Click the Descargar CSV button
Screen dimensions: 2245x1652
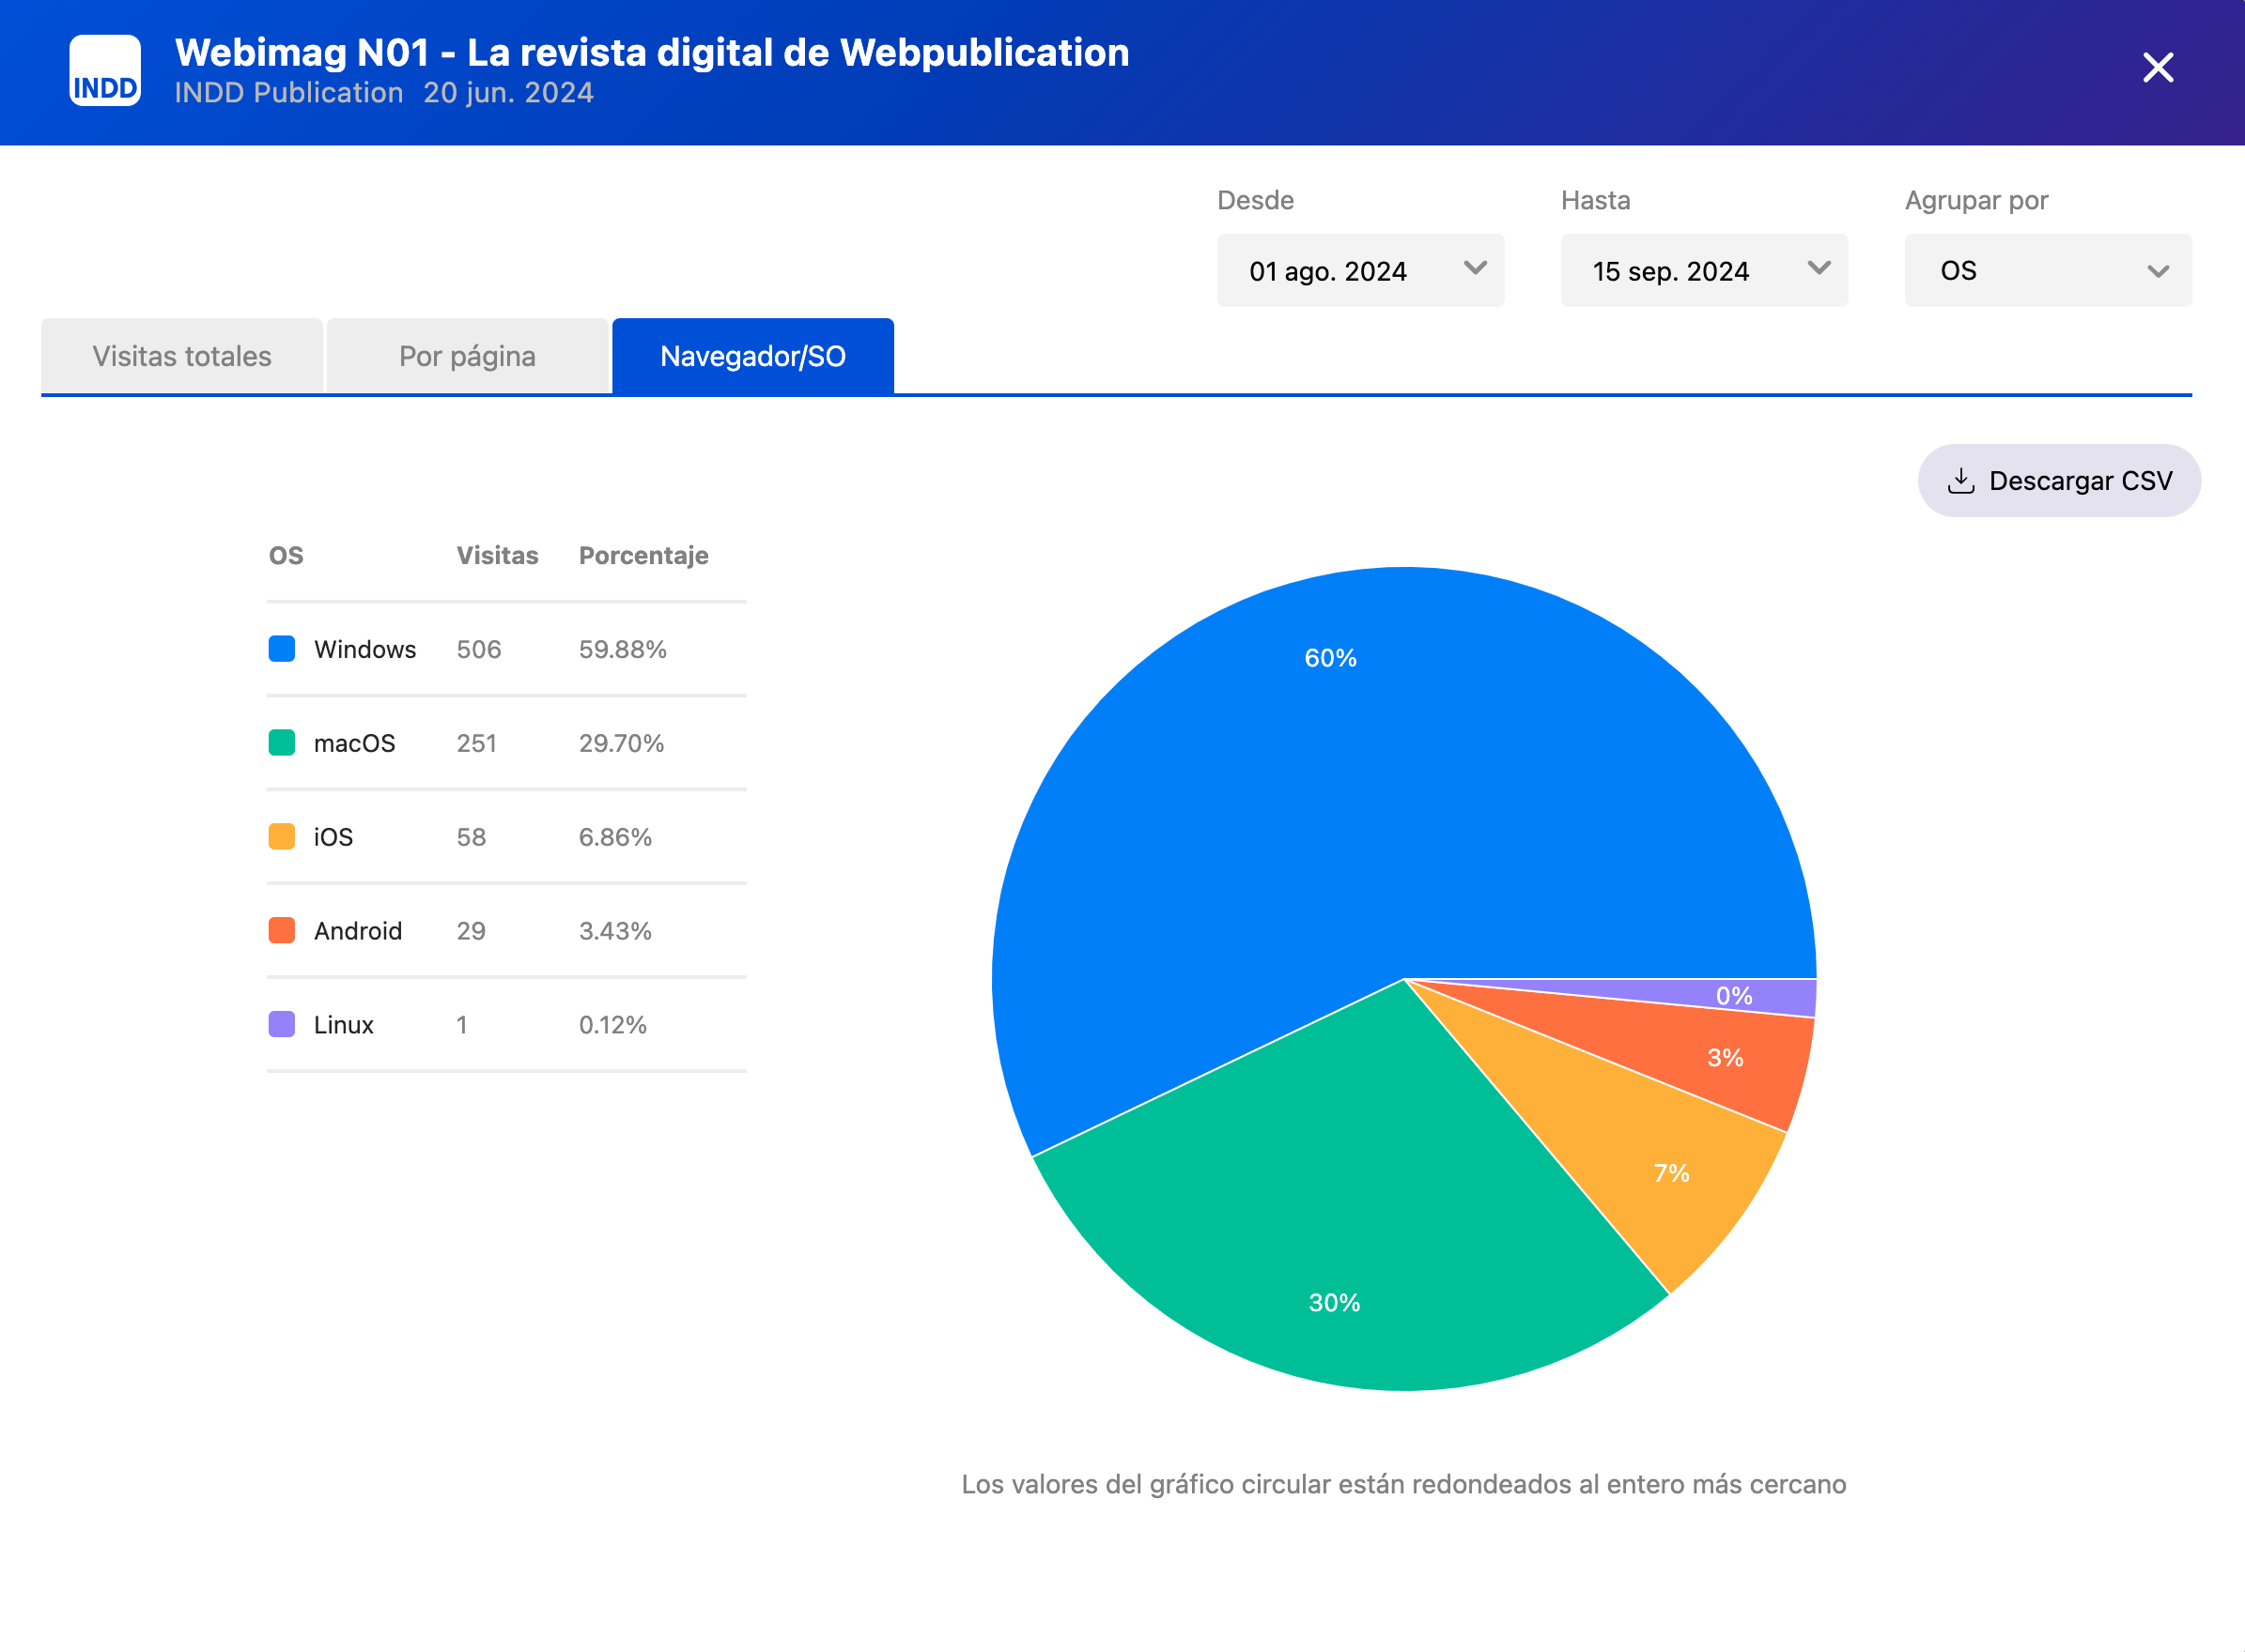(2059, 481)
